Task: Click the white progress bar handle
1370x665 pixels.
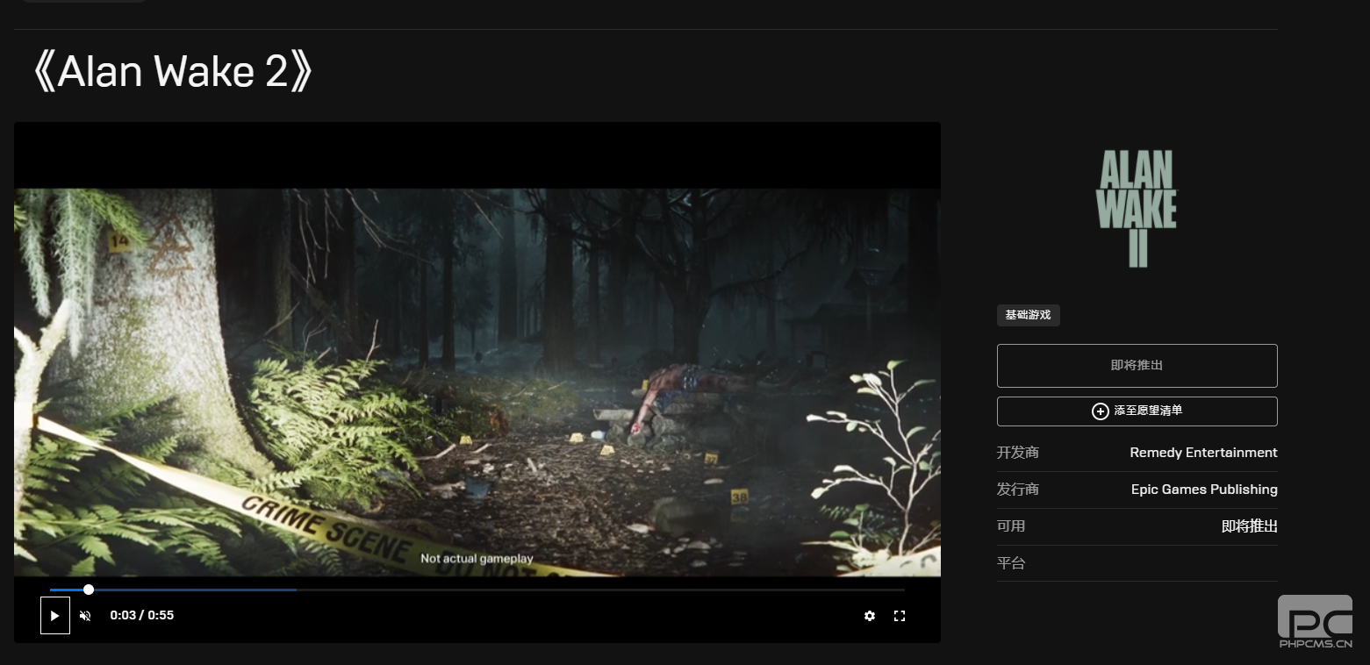Action: pos(89,590)
